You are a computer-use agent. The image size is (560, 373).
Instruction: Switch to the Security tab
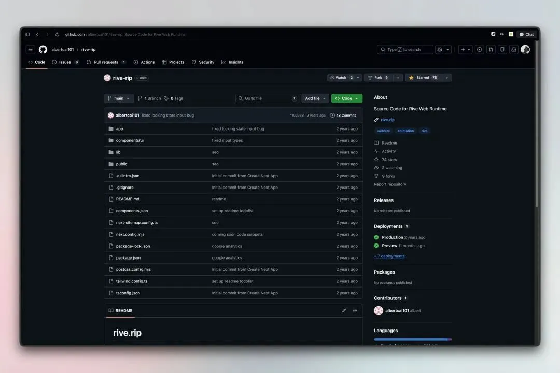pos(203,62)
